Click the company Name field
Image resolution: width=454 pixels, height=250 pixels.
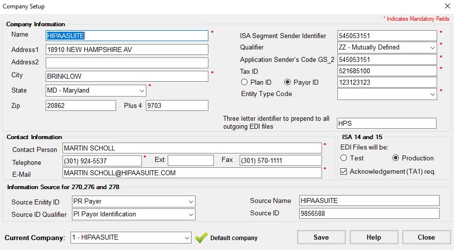point(127,36)
